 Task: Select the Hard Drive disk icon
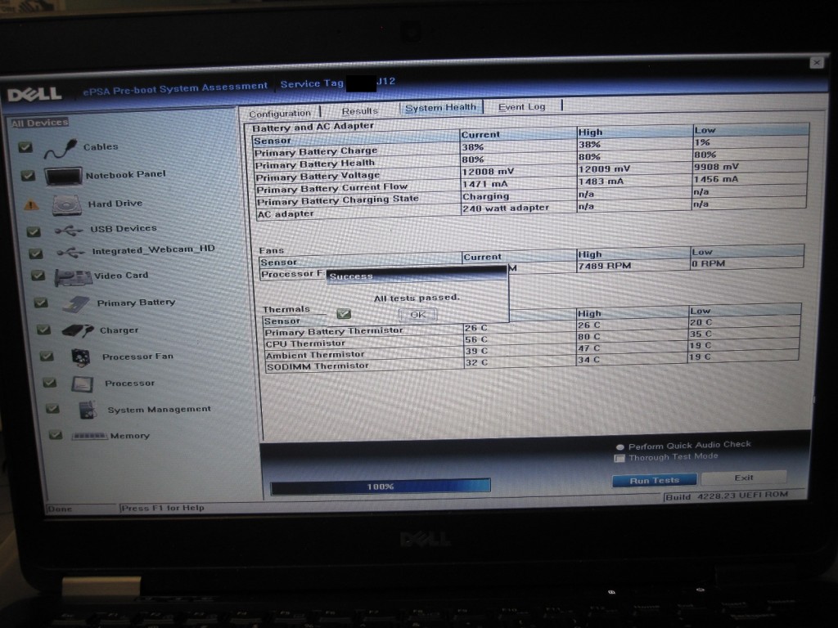[67, 205]
